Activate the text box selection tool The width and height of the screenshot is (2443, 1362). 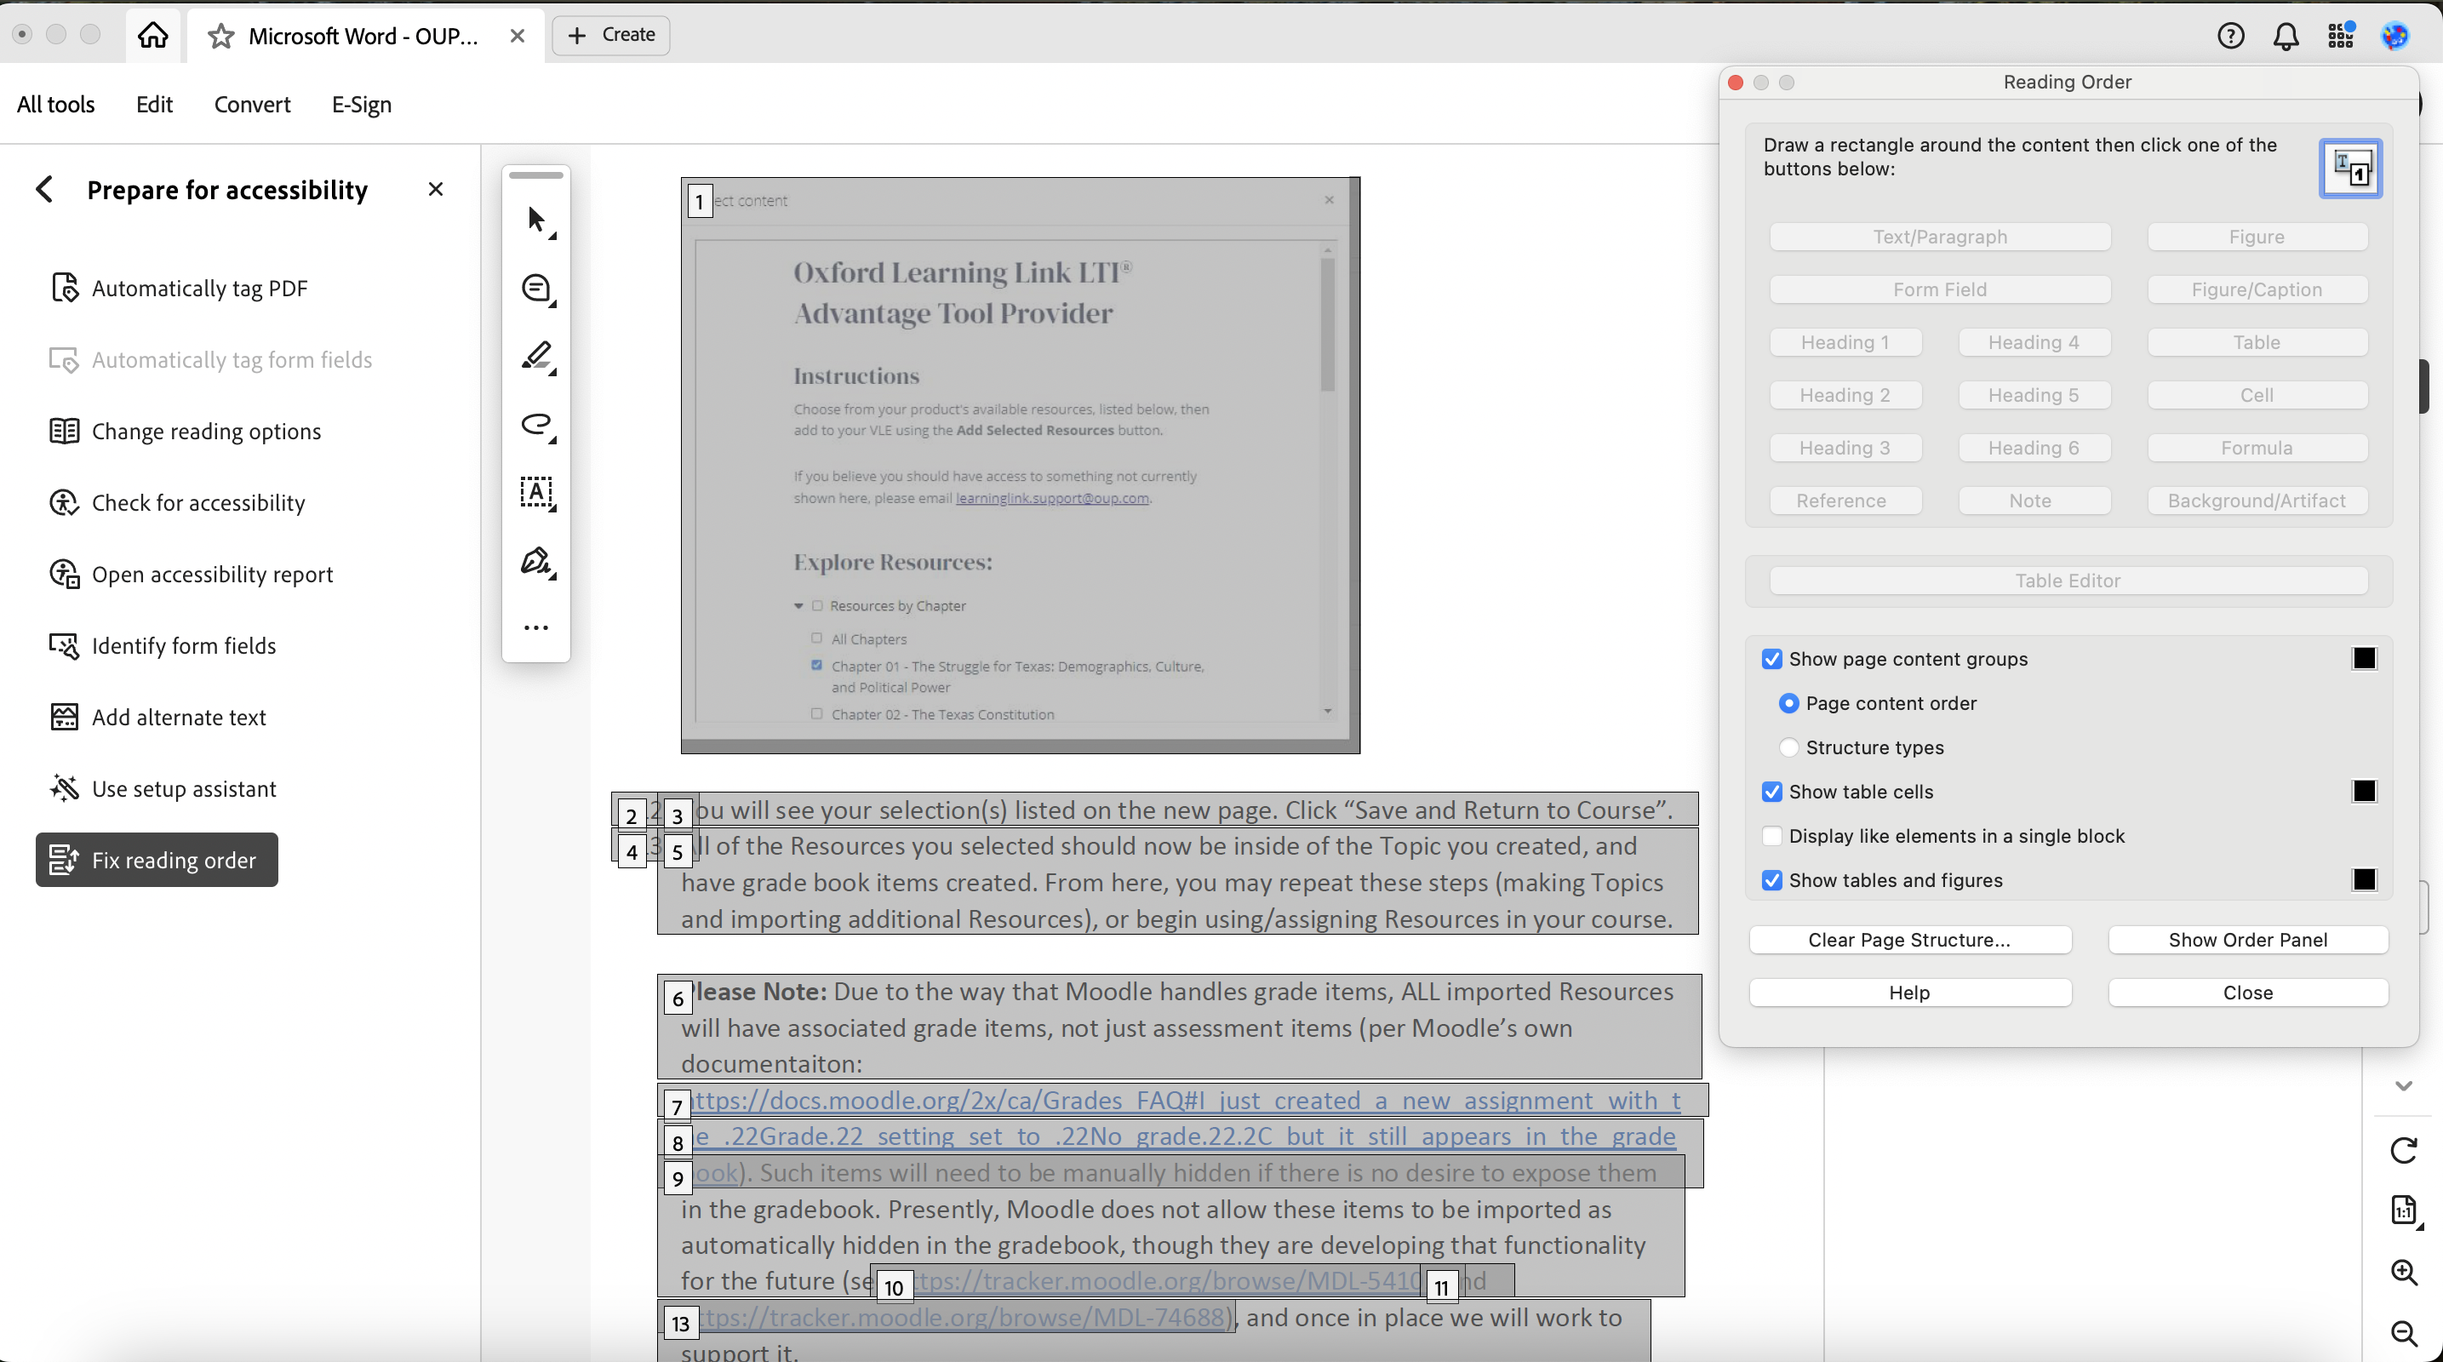point(535,492)
